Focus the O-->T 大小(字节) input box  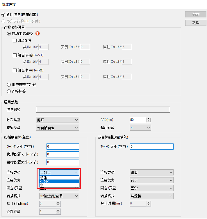(63, 146)
